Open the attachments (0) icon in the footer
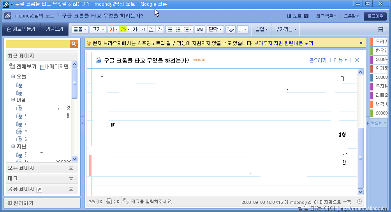 click(x=113, y=201)
